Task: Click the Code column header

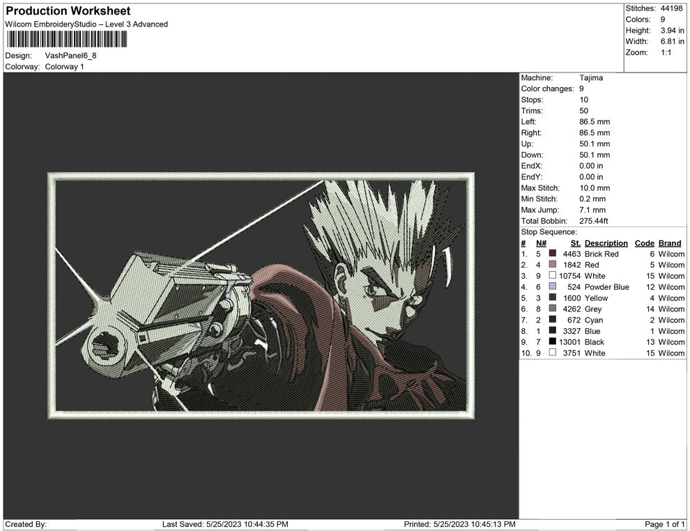Action: coord(645,243)
